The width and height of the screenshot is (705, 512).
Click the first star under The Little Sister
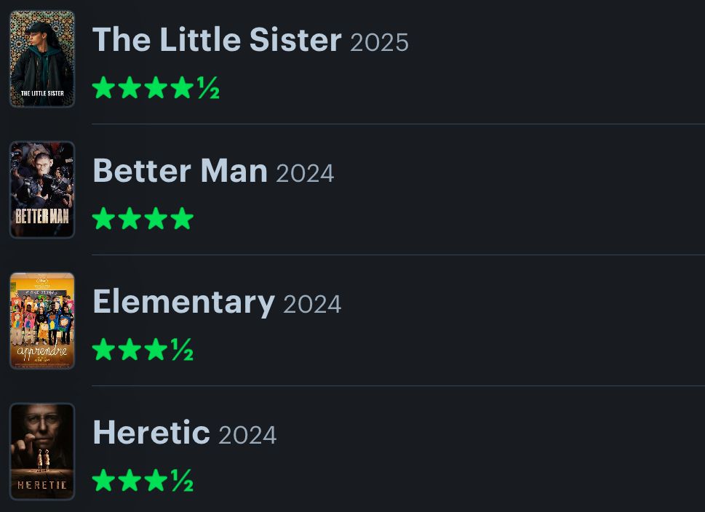click(103, 88)
